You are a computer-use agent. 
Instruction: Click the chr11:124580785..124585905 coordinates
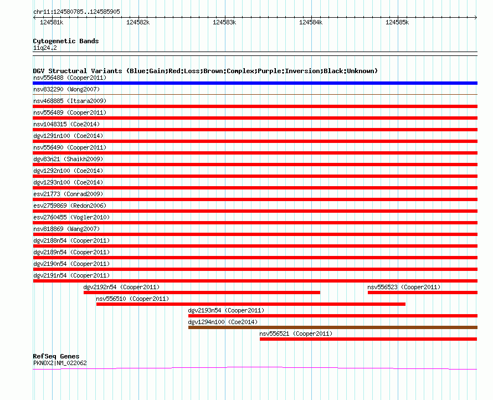point(76,12)
